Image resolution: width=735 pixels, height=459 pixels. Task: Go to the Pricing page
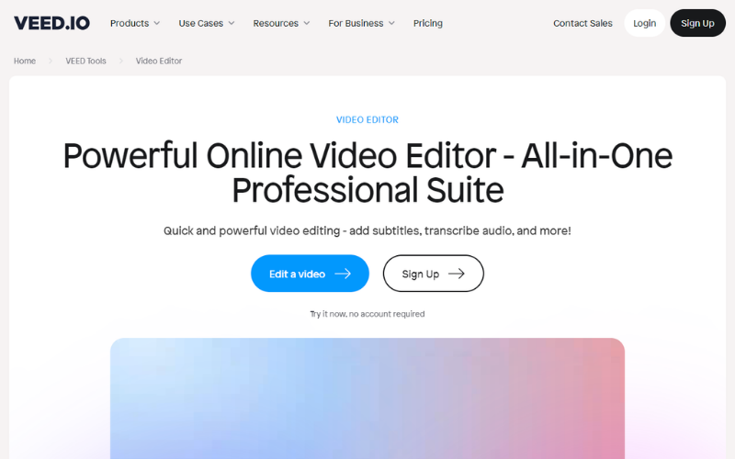pos(427,23)
